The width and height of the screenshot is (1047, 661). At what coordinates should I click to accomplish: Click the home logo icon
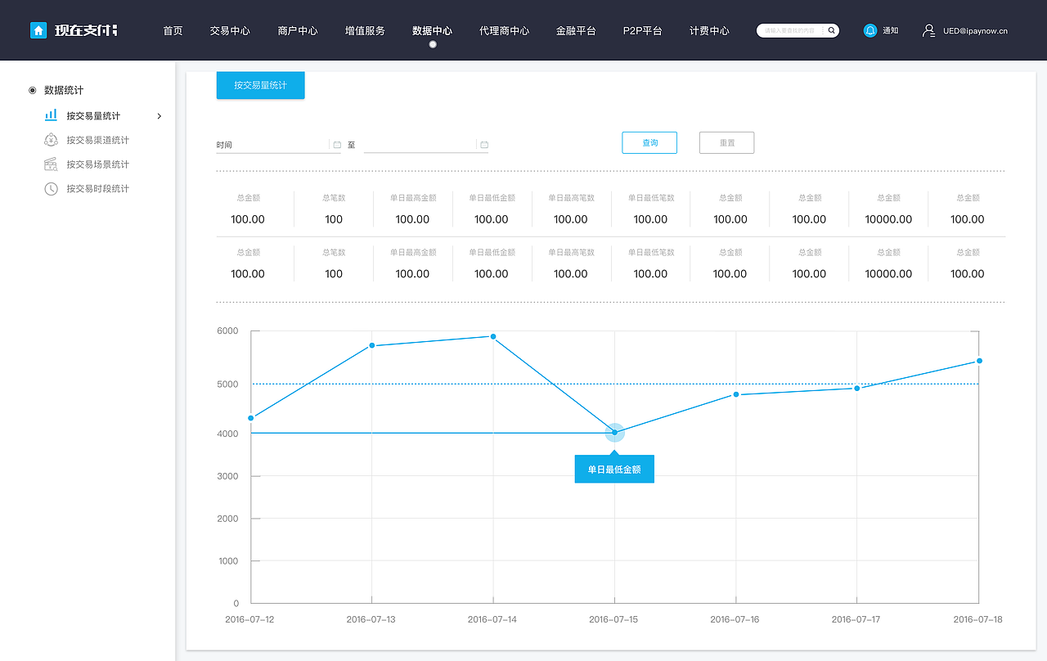(38, 30)
